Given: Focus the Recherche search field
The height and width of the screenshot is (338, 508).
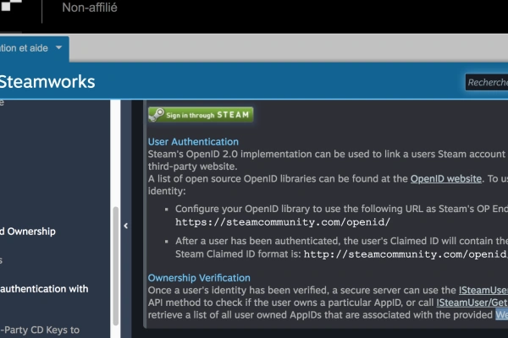Looking at the screenshot, I should coord(487,83).
